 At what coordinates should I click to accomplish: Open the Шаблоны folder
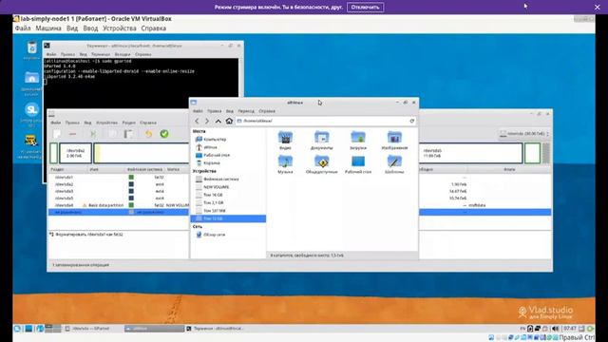point(394,164)
